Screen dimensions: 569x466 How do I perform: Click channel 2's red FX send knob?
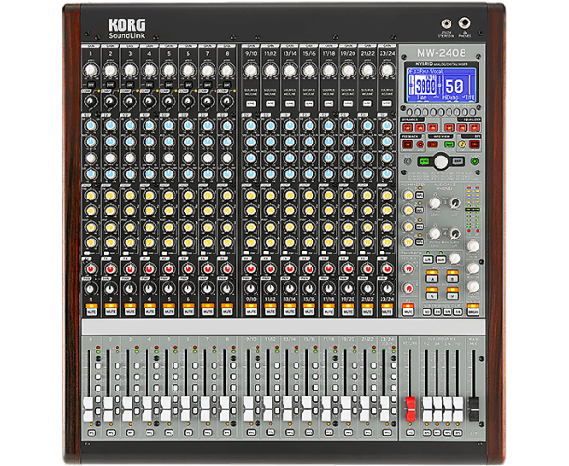point(110,269)
